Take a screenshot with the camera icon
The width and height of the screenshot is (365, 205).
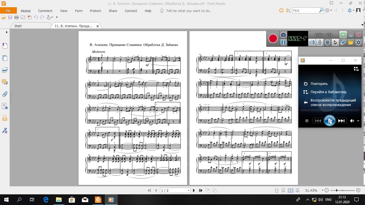pos(283,35)
